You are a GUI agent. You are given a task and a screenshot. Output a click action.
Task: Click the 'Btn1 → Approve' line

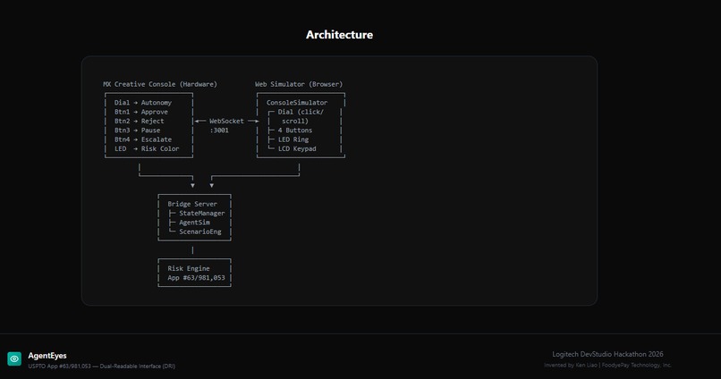tap(141, 112)
